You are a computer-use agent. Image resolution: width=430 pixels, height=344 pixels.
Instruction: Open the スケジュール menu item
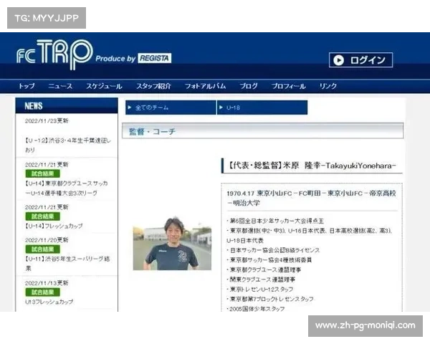[104, 86]
